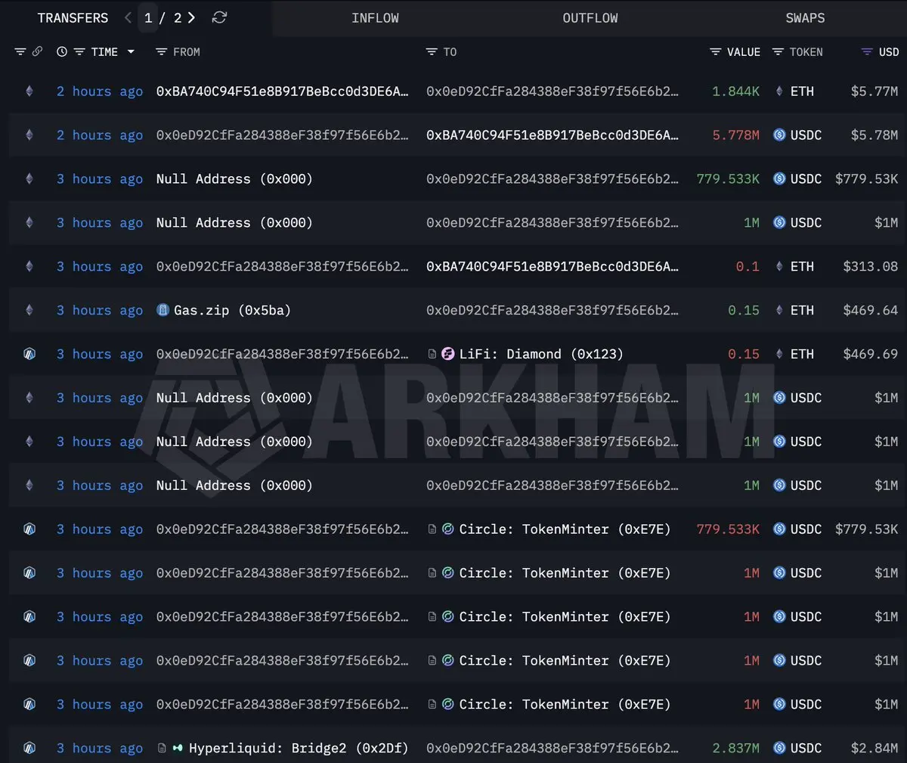The height and width of the screenshot is (763, 907).
Task: Click 0x0eD92CfFa recipient in Hyperliquid row
Action: tap(553, 748)
